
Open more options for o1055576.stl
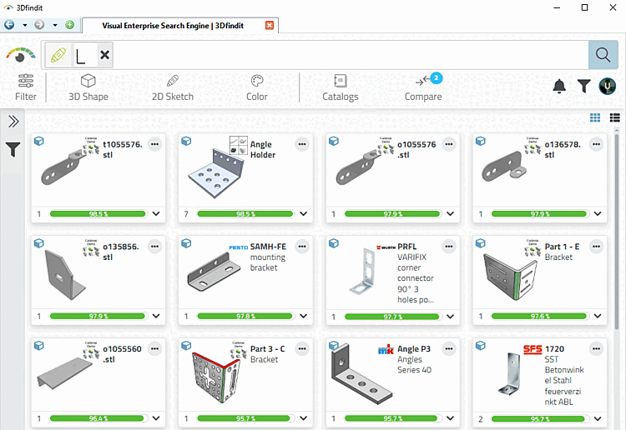pos(449,144)
